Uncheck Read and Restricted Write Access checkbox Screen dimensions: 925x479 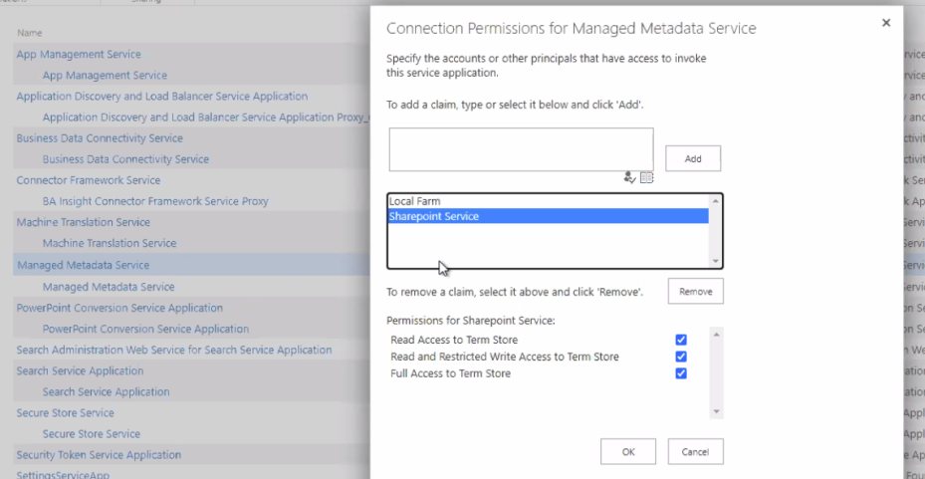[681, 357]
